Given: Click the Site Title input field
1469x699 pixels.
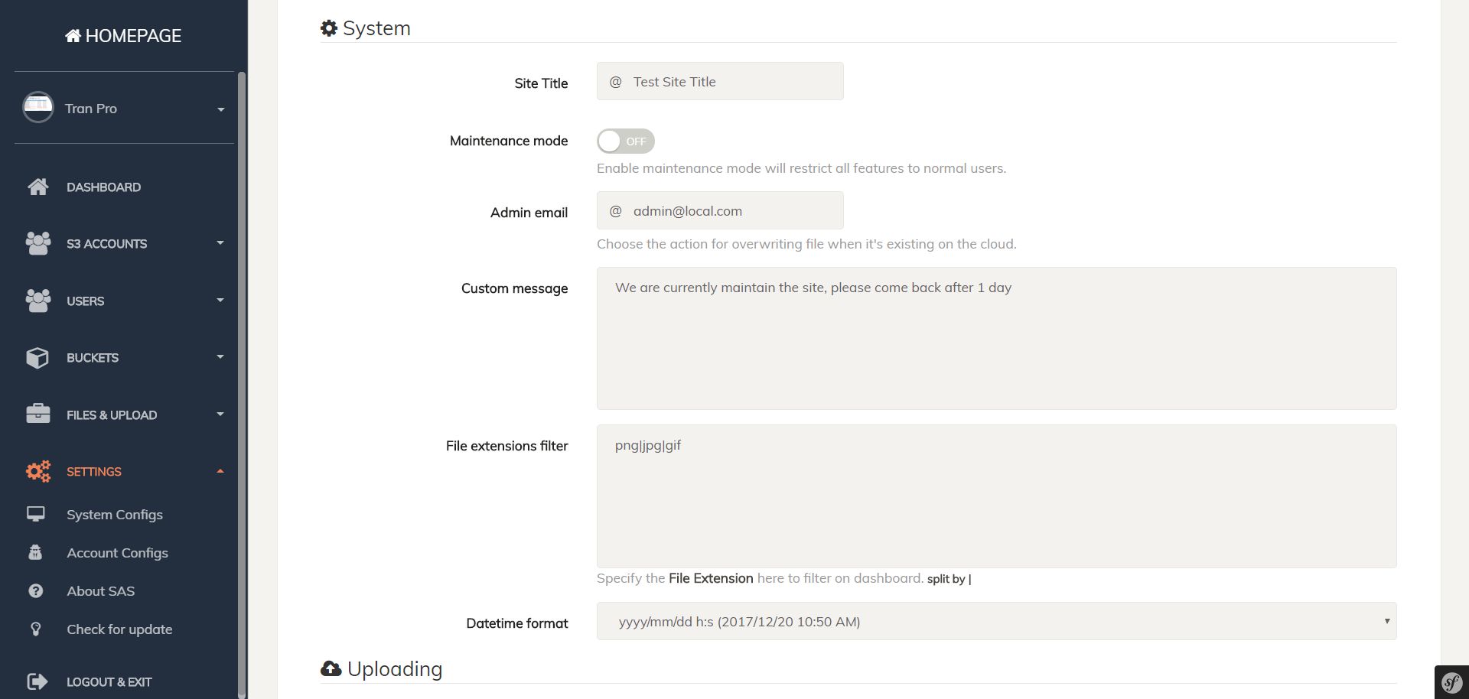Looking at the screenshot, I should 734,82.
